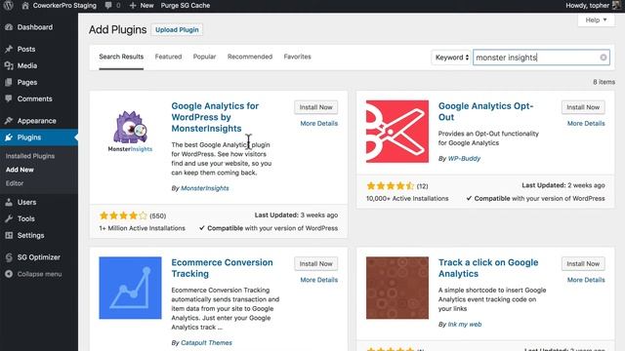This screenshot has width=625, height=351.
Task: Click the Collapse menu arrow icon
Action: coord(9,274)
